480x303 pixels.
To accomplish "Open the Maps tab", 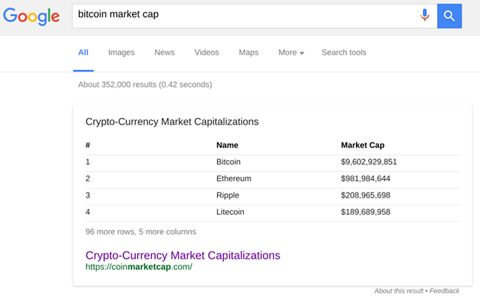I will click(x=249, y=52).
